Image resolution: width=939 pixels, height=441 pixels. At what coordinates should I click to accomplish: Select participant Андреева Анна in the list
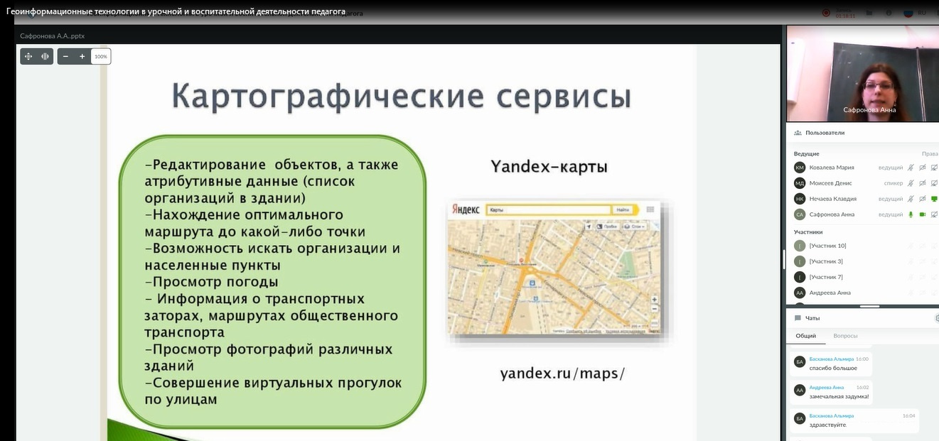click(830, 293)
